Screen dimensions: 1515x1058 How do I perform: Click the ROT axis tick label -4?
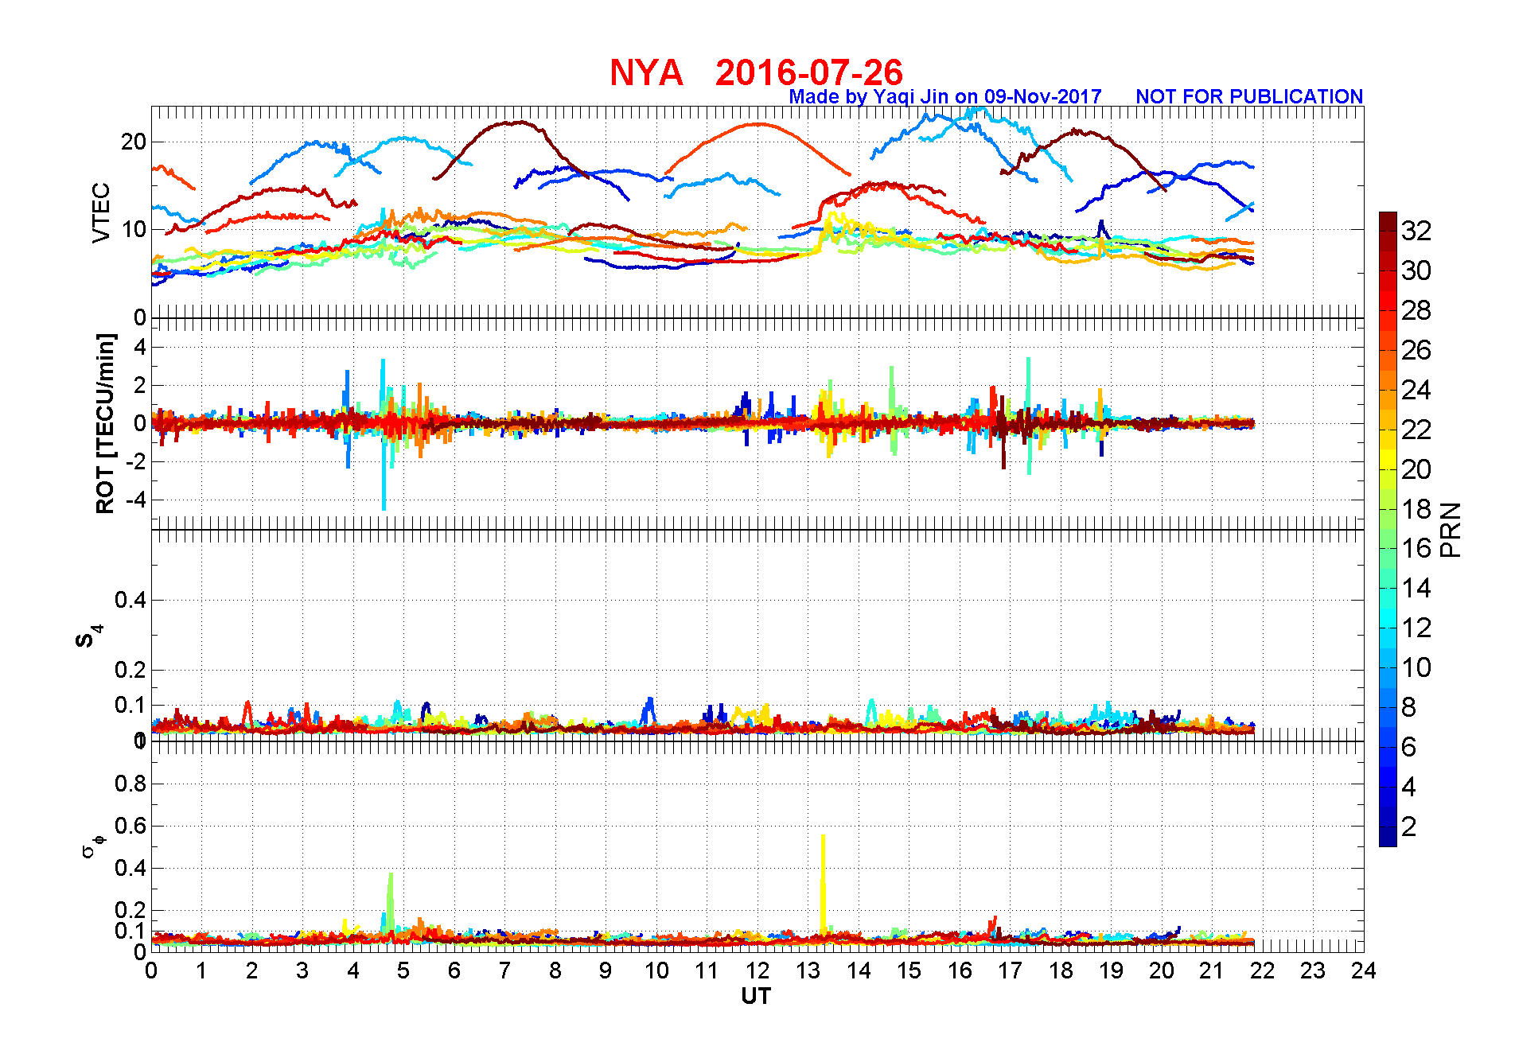click(x=137, y=500)
